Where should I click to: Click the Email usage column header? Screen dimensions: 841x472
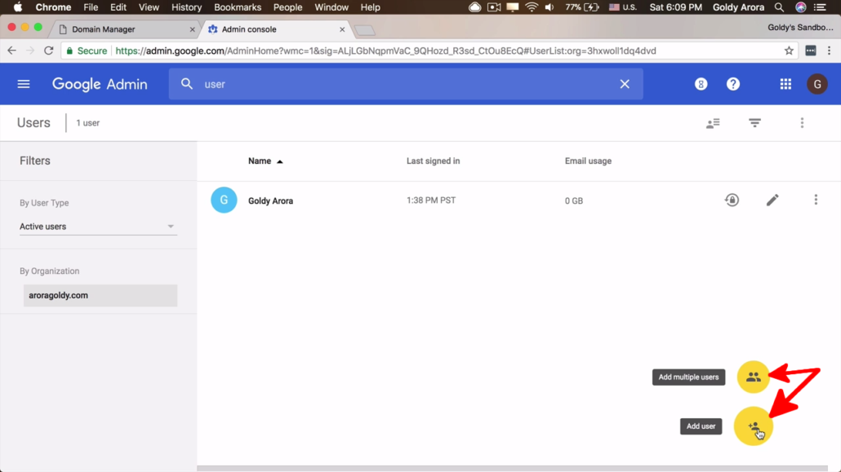click(x=588, y=161)
